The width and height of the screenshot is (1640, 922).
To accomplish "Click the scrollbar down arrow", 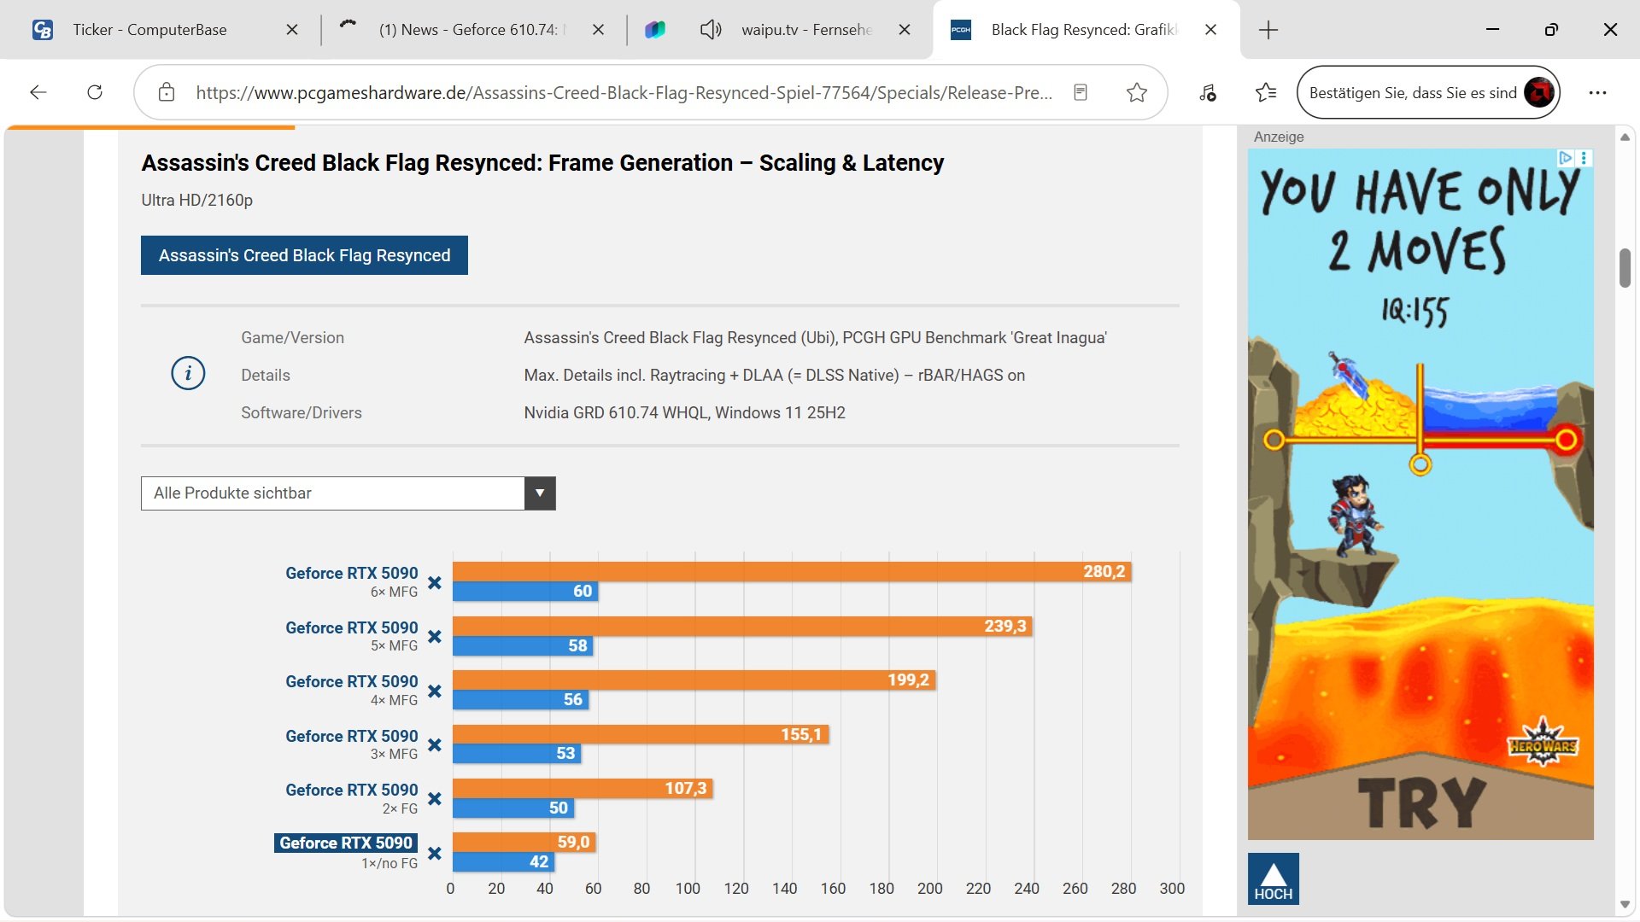I will (1625, 905).
